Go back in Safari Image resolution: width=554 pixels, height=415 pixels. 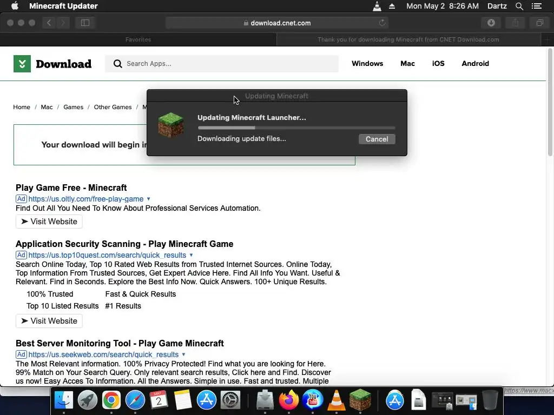pos(49,23)
